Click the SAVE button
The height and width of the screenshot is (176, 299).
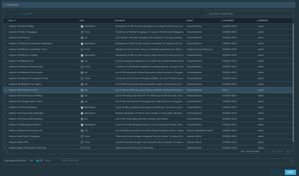tap(290, 172)
